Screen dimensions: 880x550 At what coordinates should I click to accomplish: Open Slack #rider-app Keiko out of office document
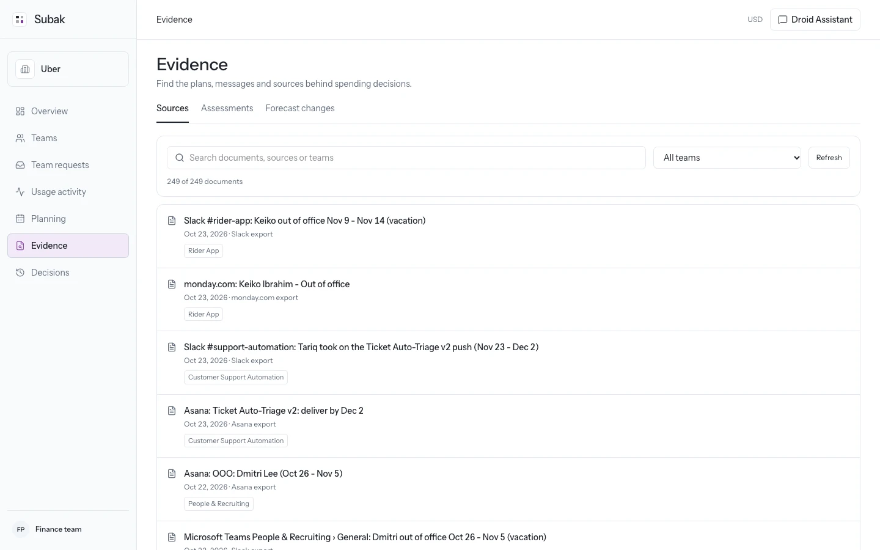(x=304, y=221)
